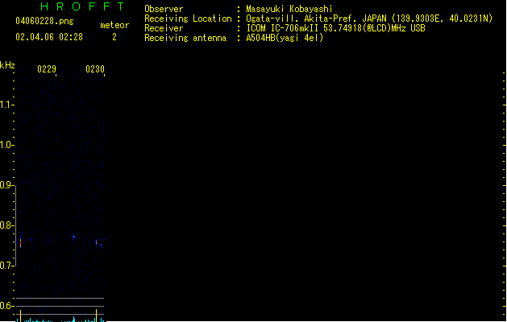Click the 0.9 frequency axis label
This screenshot has width=507, height=322.
[x=6, y=185]
